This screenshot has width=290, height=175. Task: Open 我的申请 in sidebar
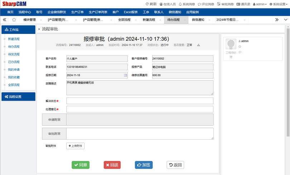14,70
